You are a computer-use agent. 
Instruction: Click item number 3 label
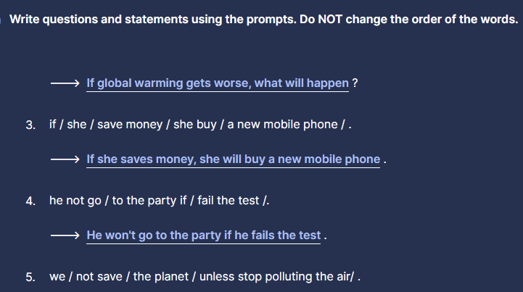point(30,125)
